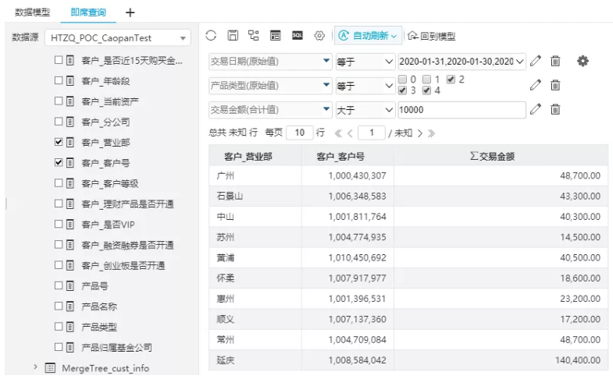Uncheck product type value 2 checkbox
The image size is (613, 379).
(x=451, y=80)
